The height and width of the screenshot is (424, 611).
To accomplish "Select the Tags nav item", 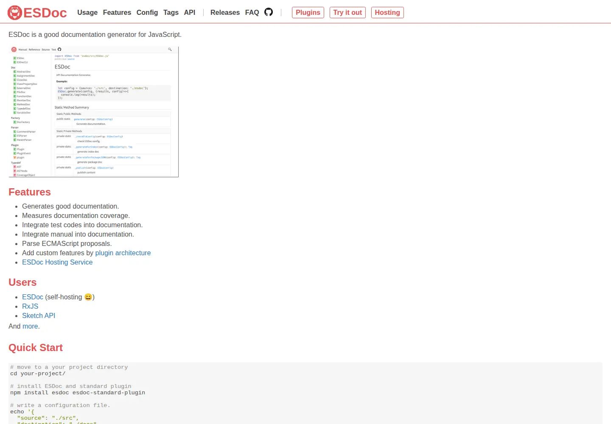I will (171, 13).
